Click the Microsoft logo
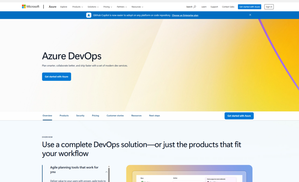The image size is (299, 182). click(30, 6)
